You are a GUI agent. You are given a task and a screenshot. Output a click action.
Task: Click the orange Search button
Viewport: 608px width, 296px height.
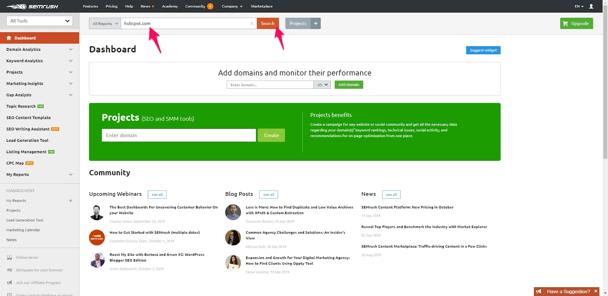point(268,23)
